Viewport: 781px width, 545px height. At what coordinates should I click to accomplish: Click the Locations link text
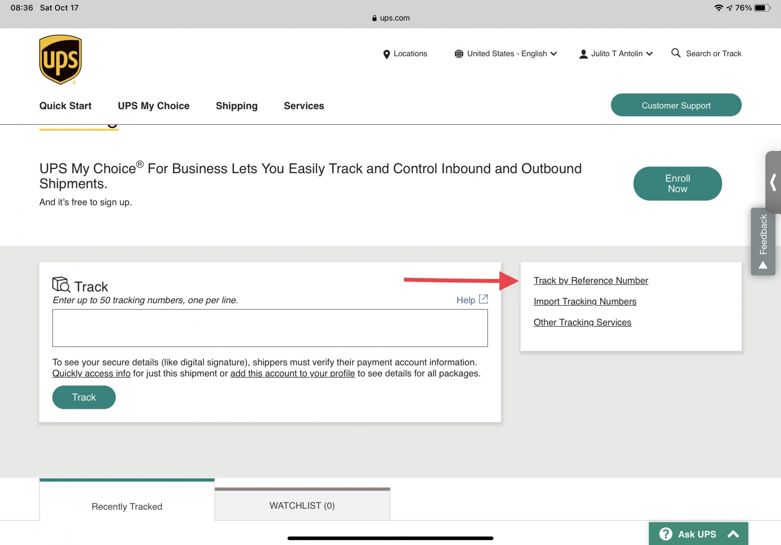[410, 53]
